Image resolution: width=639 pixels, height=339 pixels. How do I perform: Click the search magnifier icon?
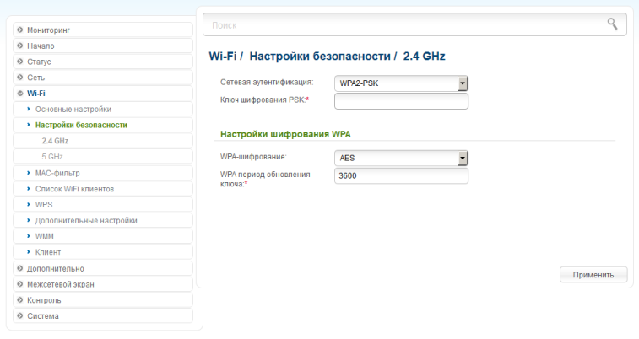tap(612, 24)
